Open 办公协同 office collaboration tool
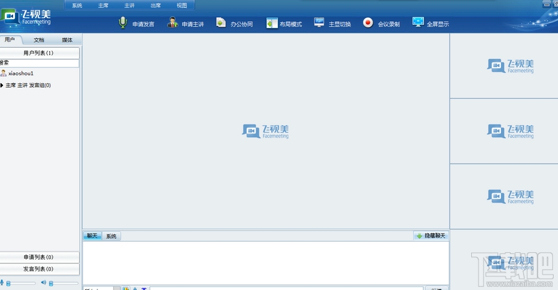558x290 pixels. (x=234, y=24)
